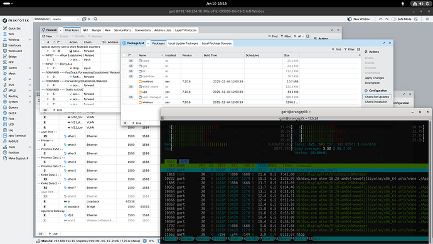Toggle the Safe Mode switch

393,19
